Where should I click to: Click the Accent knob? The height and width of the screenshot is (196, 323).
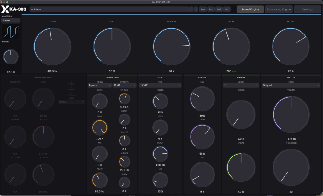pos(291,46)
